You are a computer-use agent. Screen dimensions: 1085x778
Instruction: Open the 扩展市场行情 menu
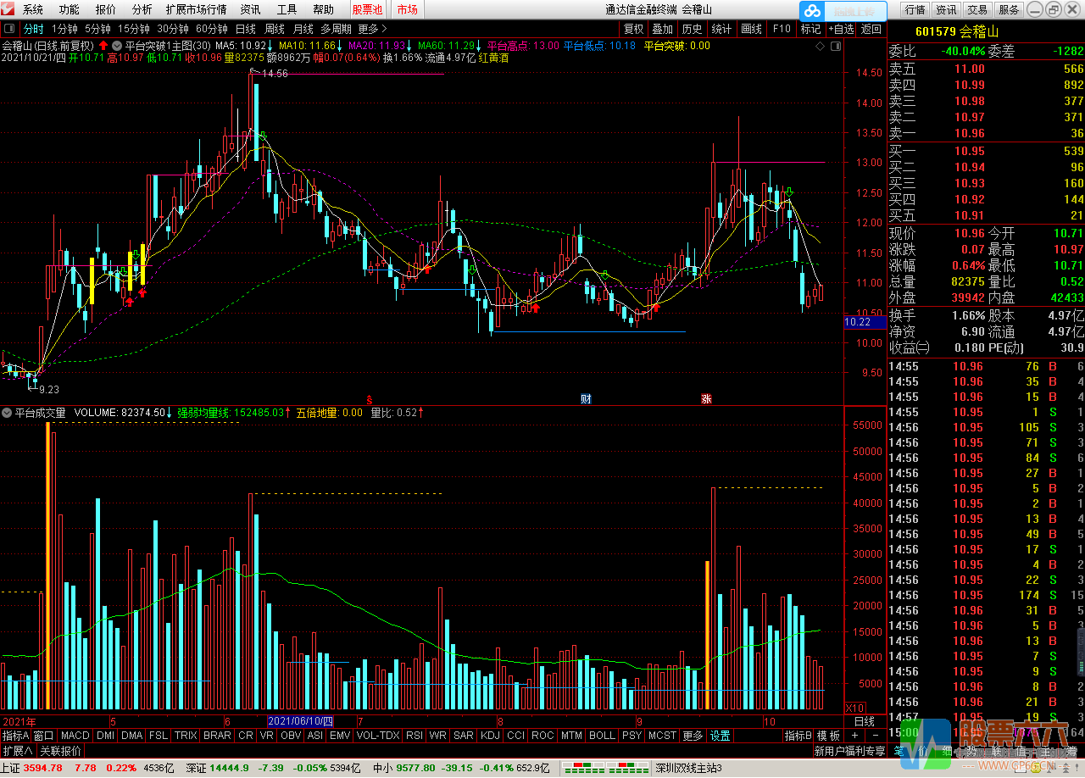pyautogui.click(x=197, y=9)
